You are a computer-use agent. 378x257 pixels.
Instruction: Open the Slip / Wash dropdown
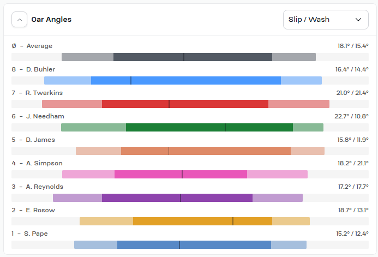pos(326,20)
